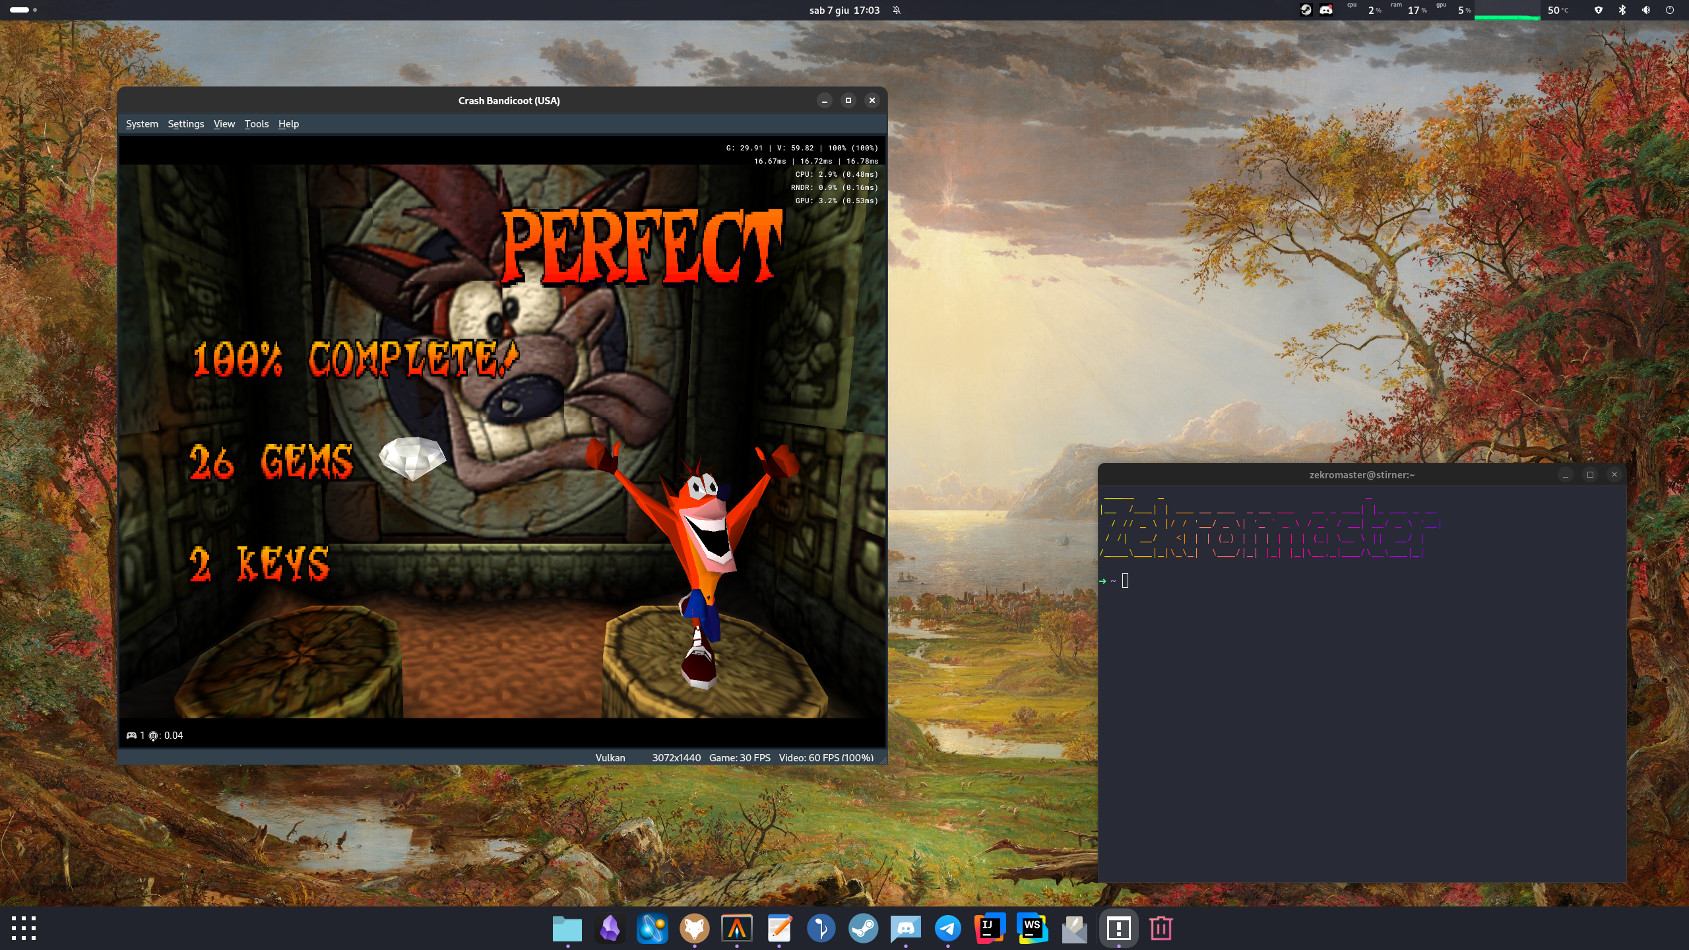
Task: Launch WebStorm from the dock
Action: tap(1032, 928)
